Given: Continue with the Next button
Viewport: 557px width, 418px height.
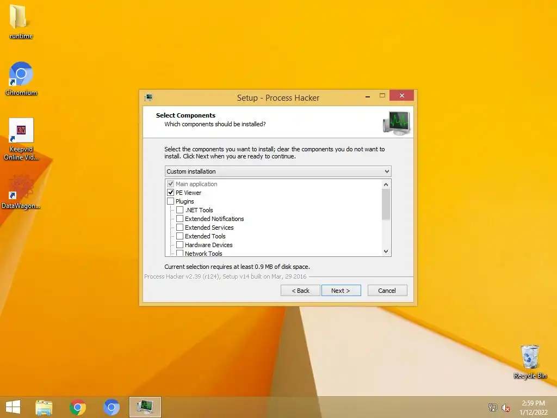Looking at the screenshot, I should click(341, 291).
